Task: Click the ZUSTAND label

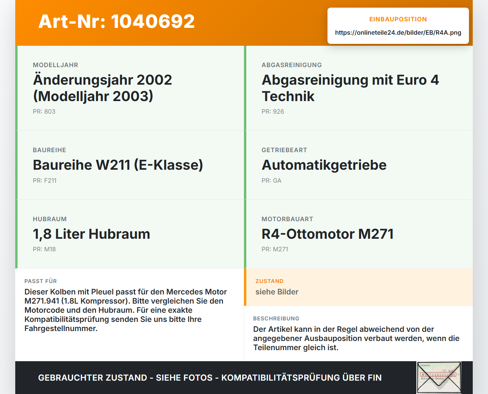Action: (x=270, y=281)
